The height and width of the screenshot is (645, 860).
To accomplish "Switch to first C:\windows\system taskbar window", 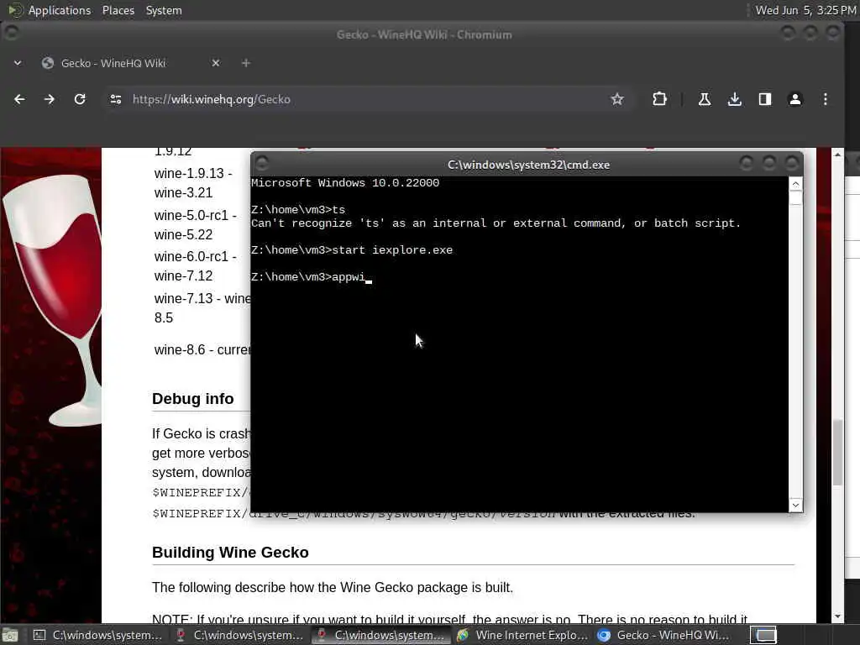I will tap(97, 635).
